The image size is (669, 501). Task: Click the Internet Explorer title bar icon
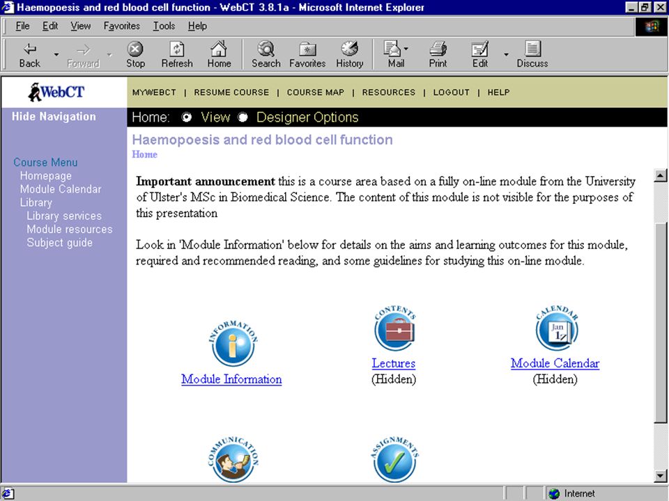coord(8,7)
